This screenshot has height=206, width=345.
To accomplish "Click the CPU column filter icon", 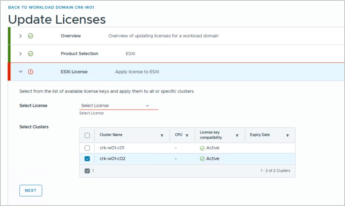I will 187,135.
